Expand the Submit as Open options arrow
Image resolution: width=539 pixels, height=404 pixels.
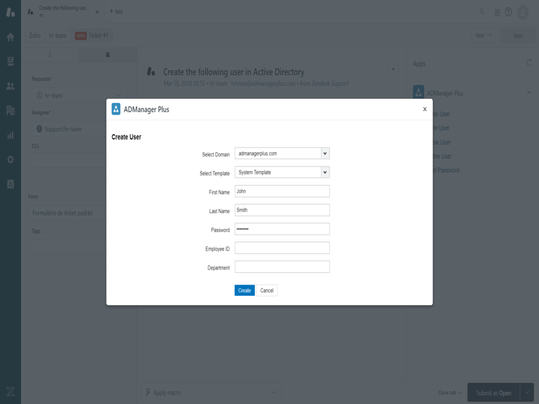(x=528, y=393)
